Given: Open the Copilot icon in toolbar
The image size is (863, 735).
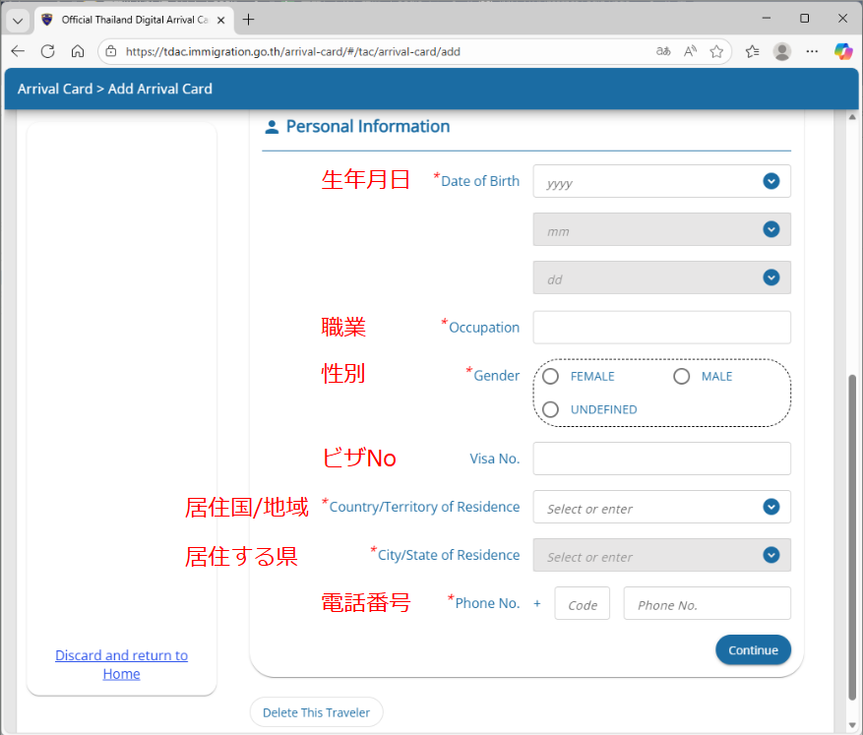Looking at the screenshot, I should (842, 51).
